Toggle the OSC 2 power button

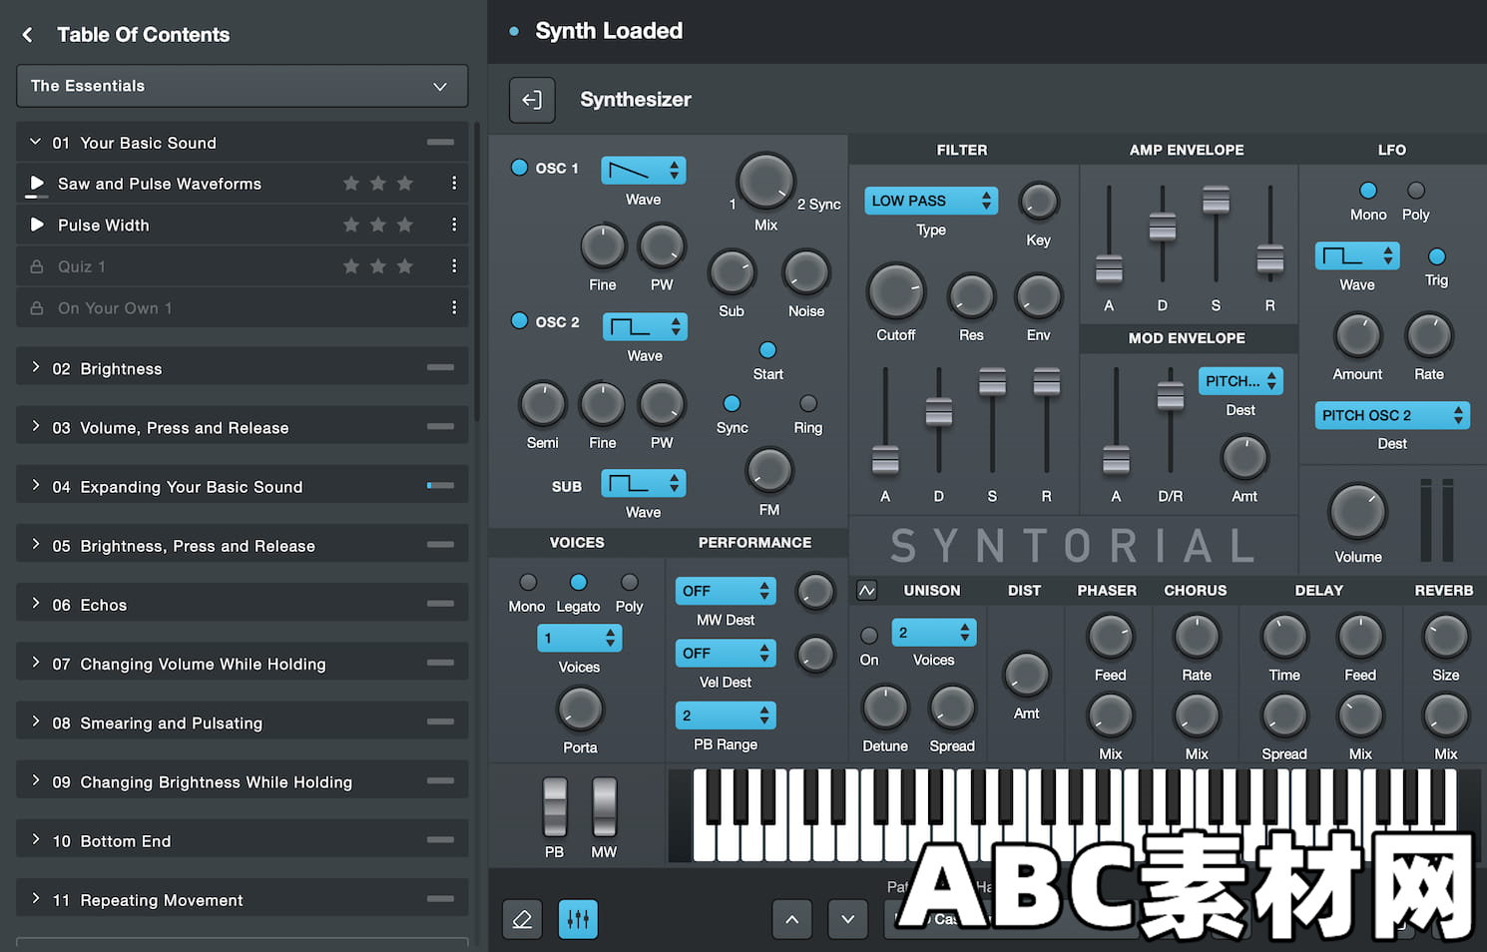519,321
